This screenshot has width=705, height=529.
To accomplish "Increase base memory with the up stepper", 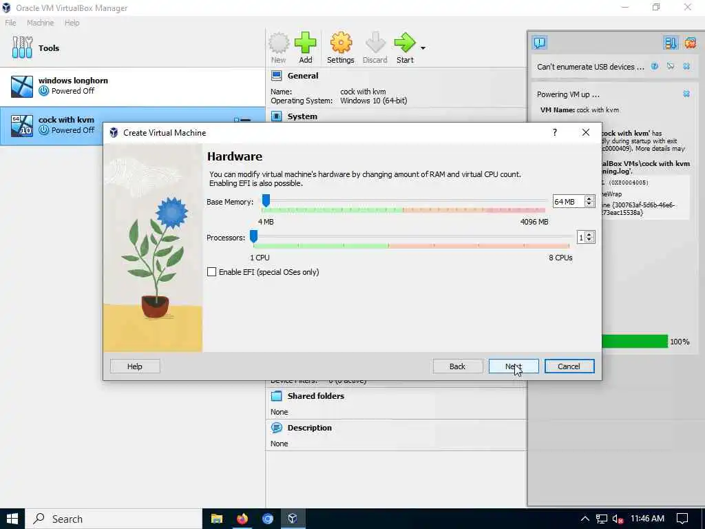I will (x=589, y=198).
